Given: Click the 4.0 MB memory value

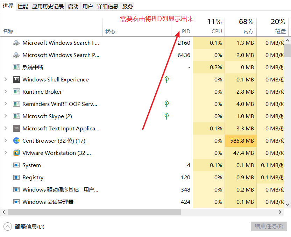Looking at the screenshot, I should [245, 104].
